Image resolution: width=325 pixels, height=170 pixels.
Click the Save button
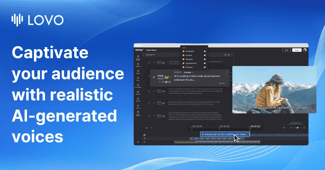click(x=287, y=50)
